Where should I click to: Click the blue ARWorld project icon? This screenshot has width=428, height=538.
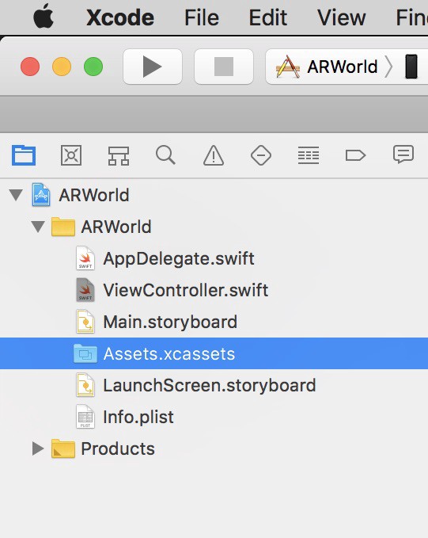click(x=41, y=195)
